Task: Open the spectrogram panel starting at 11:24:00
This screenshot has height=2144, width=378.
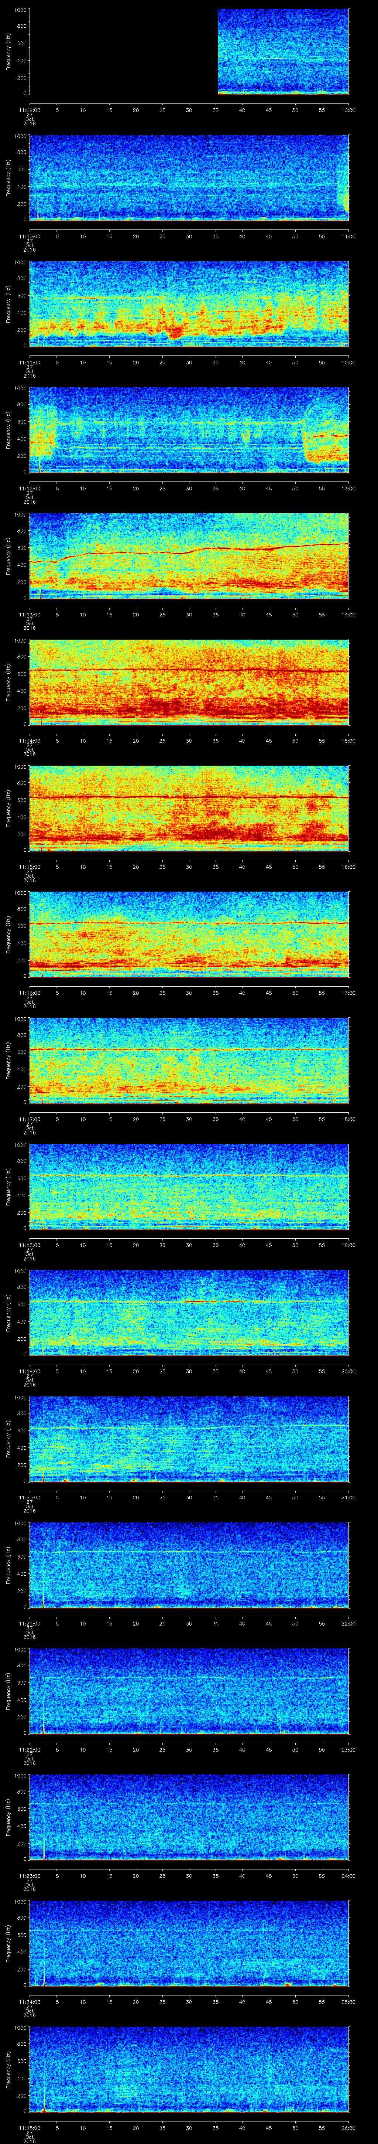Action: [x=189, y=1944]
